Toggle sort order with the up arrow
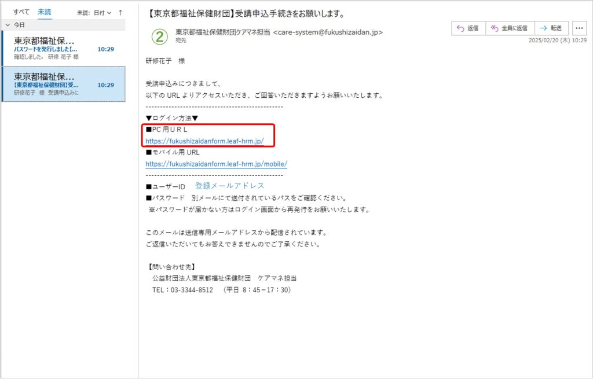This screenshot has height=379, width=593. click(x=120, y=12)
